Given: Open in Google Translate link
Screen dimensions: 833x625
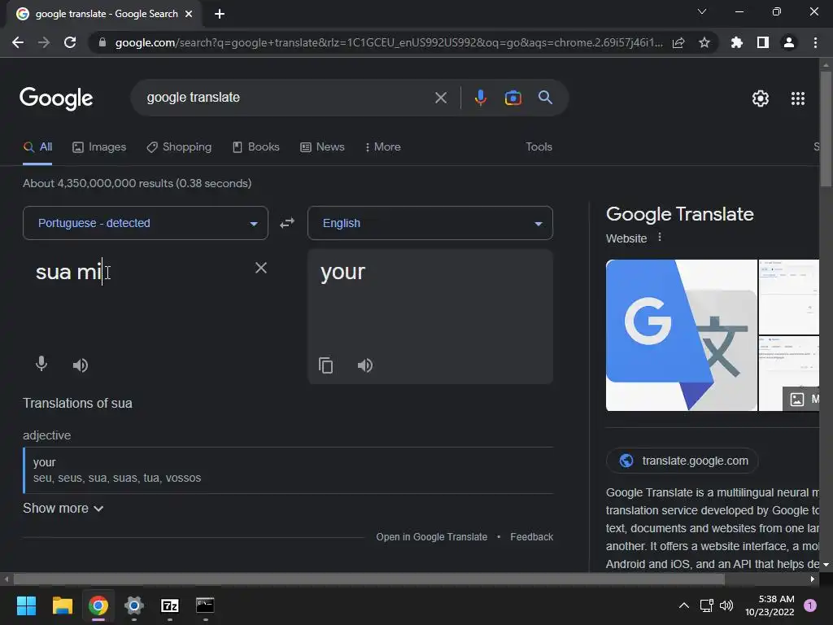Looking at the screenshot, I should point(431,537).
